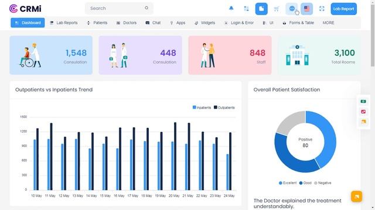Click the search magnifier icon

click(x=146, y=8)
